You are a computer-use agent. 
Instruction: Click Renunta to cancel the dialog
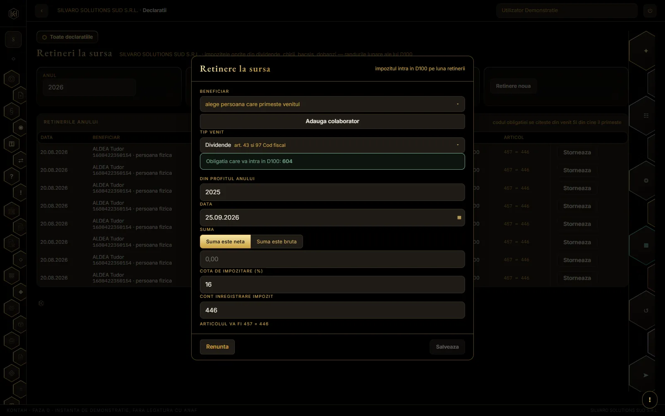click(217, 347)
